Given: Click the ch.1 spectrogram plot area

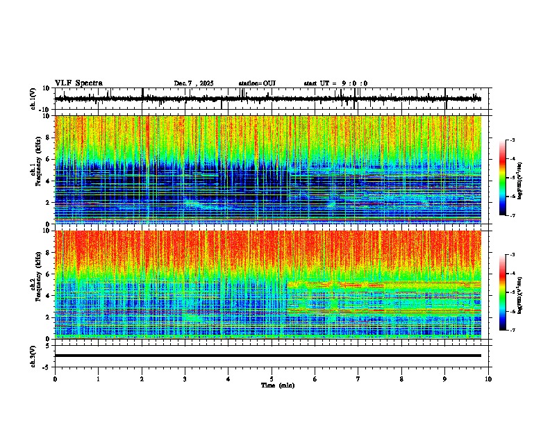Looking at the screenshot, I should point(267,169).
